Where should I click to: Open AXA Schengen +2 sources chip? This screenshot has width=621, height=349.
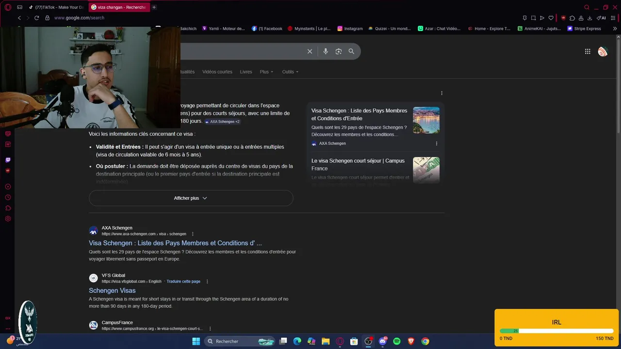222,122
